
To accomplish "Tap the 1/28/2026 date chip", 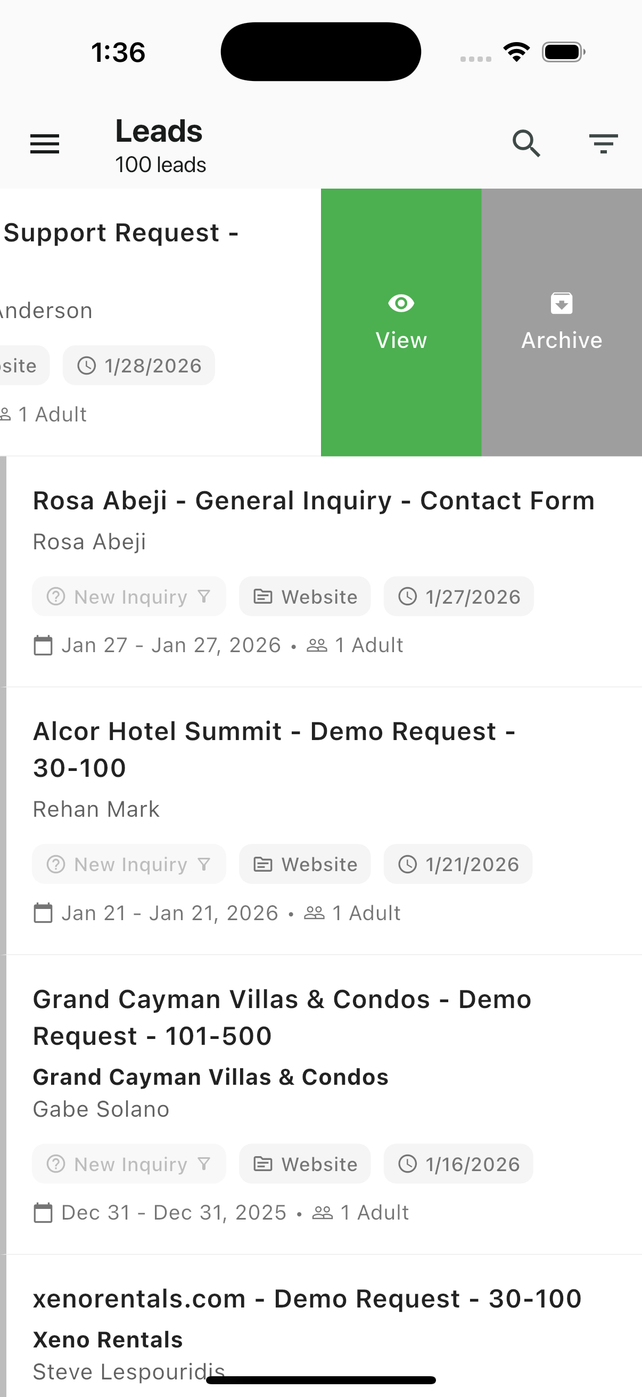I will pyautogui.click(x=139, y=366).
